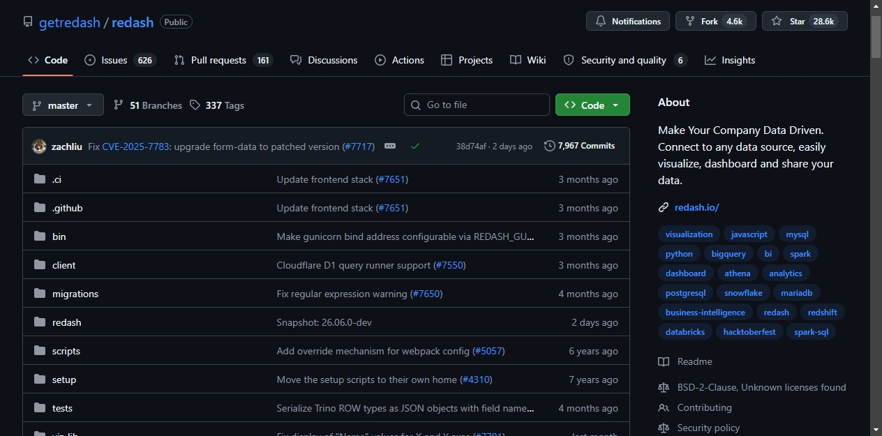
Task: Open redash repository name link
Action: coord(133,22)
